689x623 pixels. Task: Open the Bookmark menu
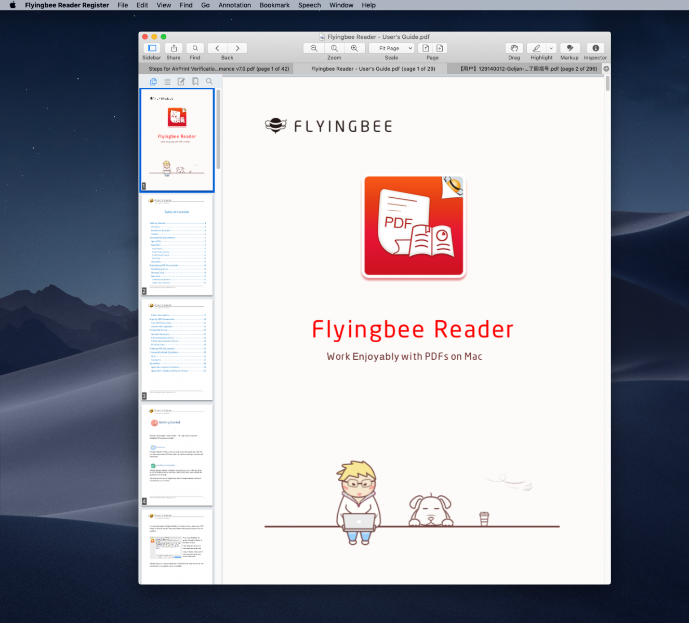274,5
